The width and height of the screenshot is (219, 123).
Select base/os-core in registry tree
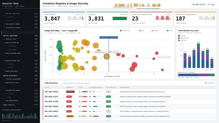[20, 39]
